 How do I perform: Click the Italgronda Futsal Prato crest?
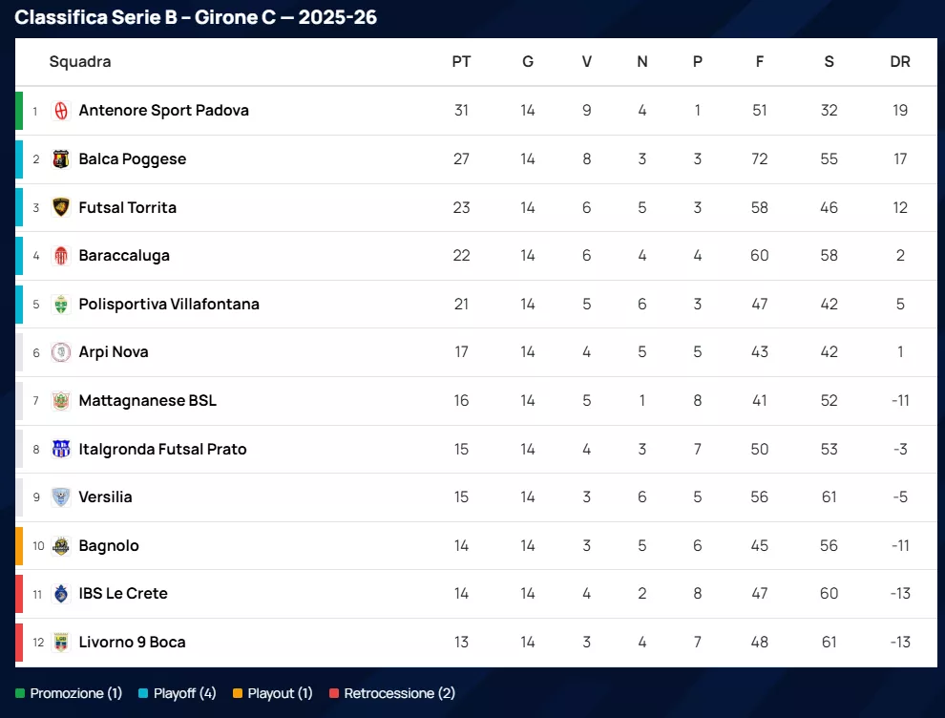coord(61,449)
